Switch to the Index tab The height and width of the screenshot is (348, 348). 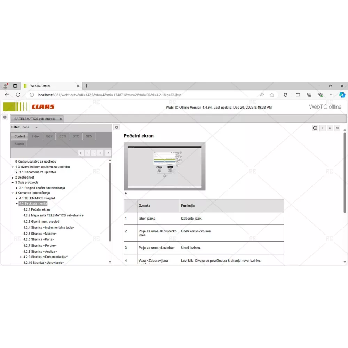[x=35, y=136]
